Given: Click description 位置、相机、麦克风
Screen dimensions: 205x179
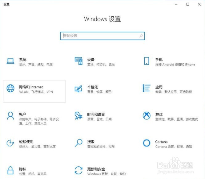Looking at the screenshot, I should tap(33, 174).
